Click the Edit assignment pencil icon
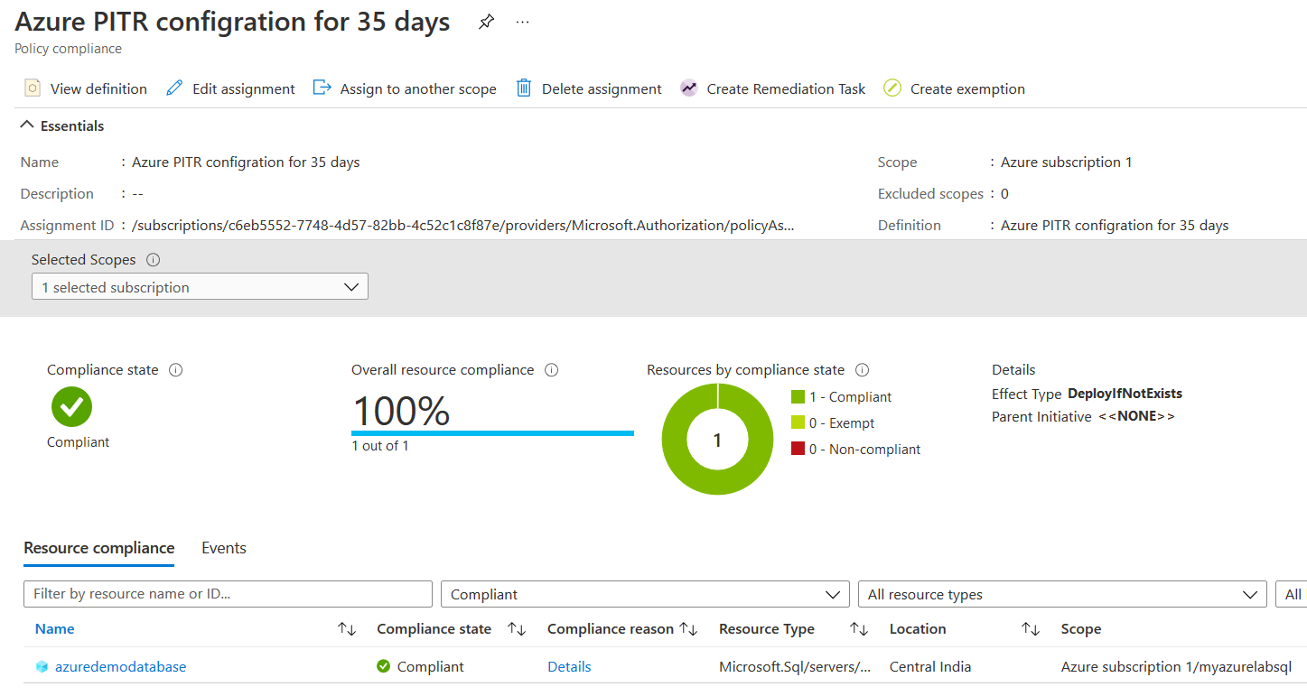Image resolution: width=1307 pixels, height=696 pixels. [x=175, y=88]
